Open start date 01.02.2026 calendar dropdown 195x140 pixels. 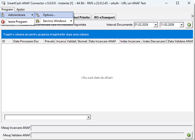(156, 25)
